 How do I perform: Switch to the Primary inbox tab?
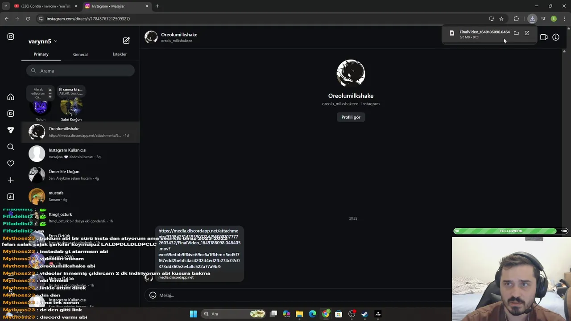pos(41,54)
